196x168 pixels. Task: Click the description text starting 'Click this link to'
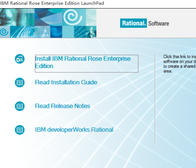point(180,64)
